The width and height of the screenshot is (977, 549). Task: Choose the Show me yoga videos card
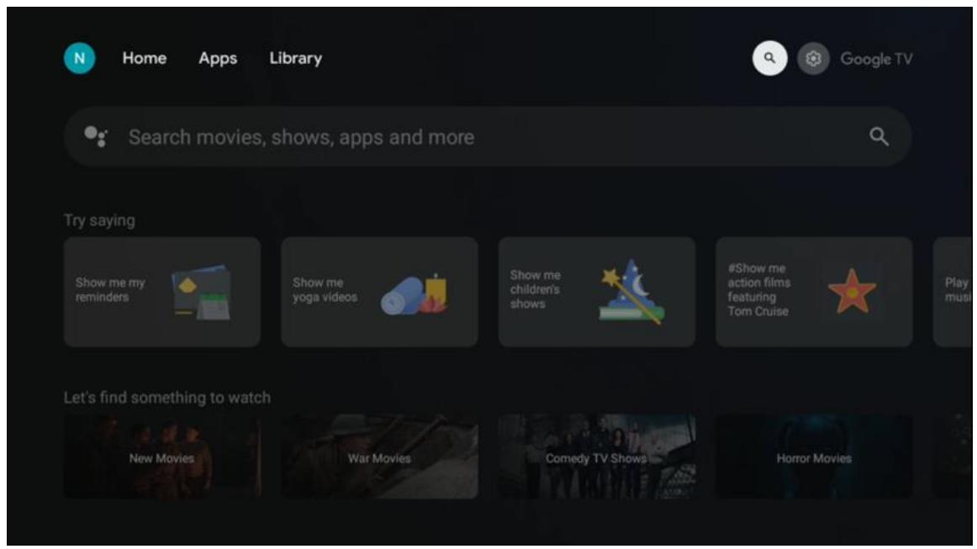pyautogui.click(x=379, y=292)
